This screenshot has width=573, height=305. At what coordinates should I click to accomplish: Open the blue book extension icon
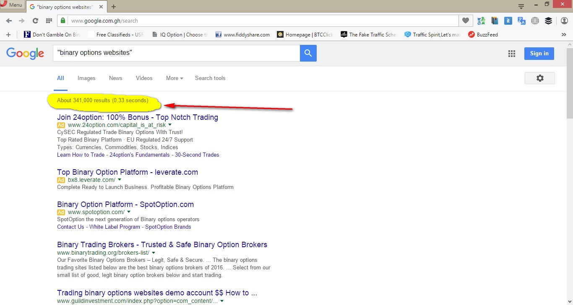tap(495, 21)
